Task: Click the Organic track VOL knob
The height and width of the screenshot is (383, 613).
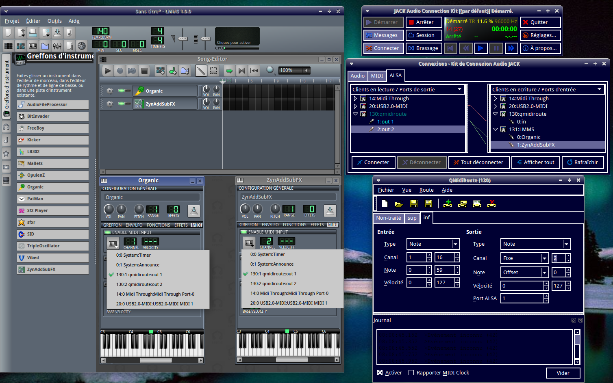Action: click(x=207, y=89)
